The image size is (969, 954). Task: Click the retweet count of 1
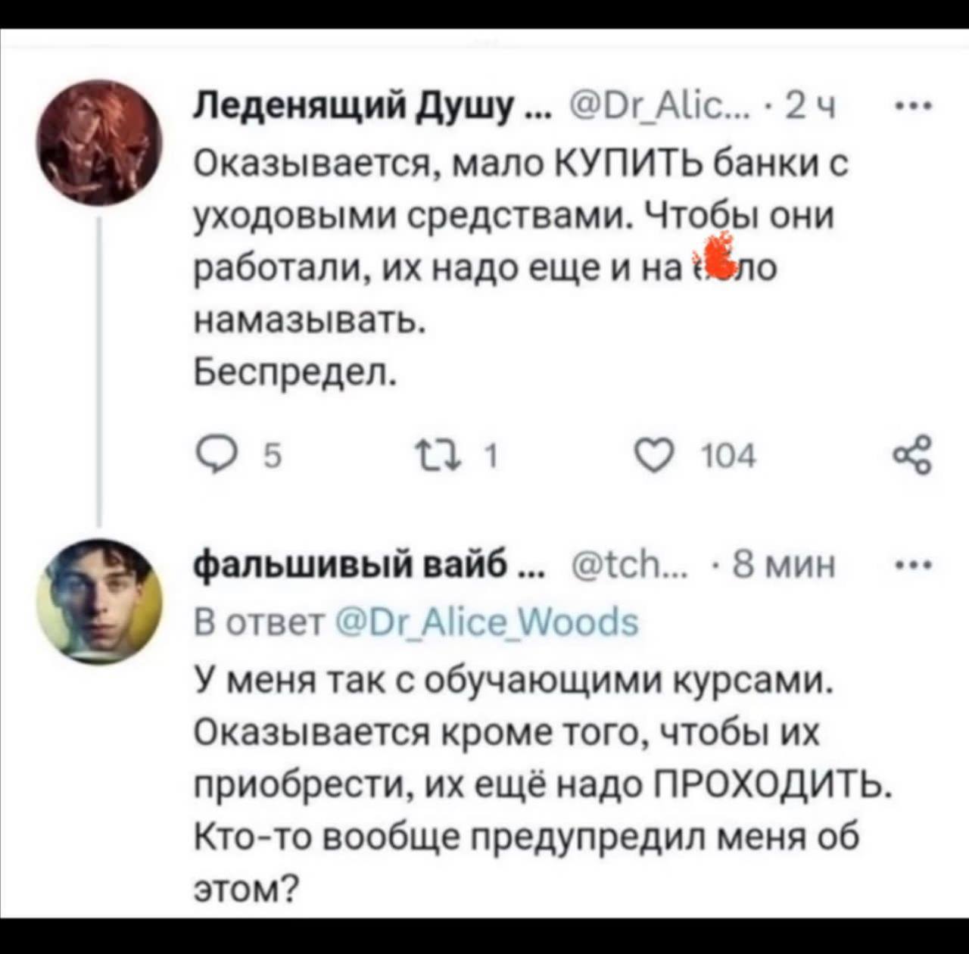pos(491,456)
